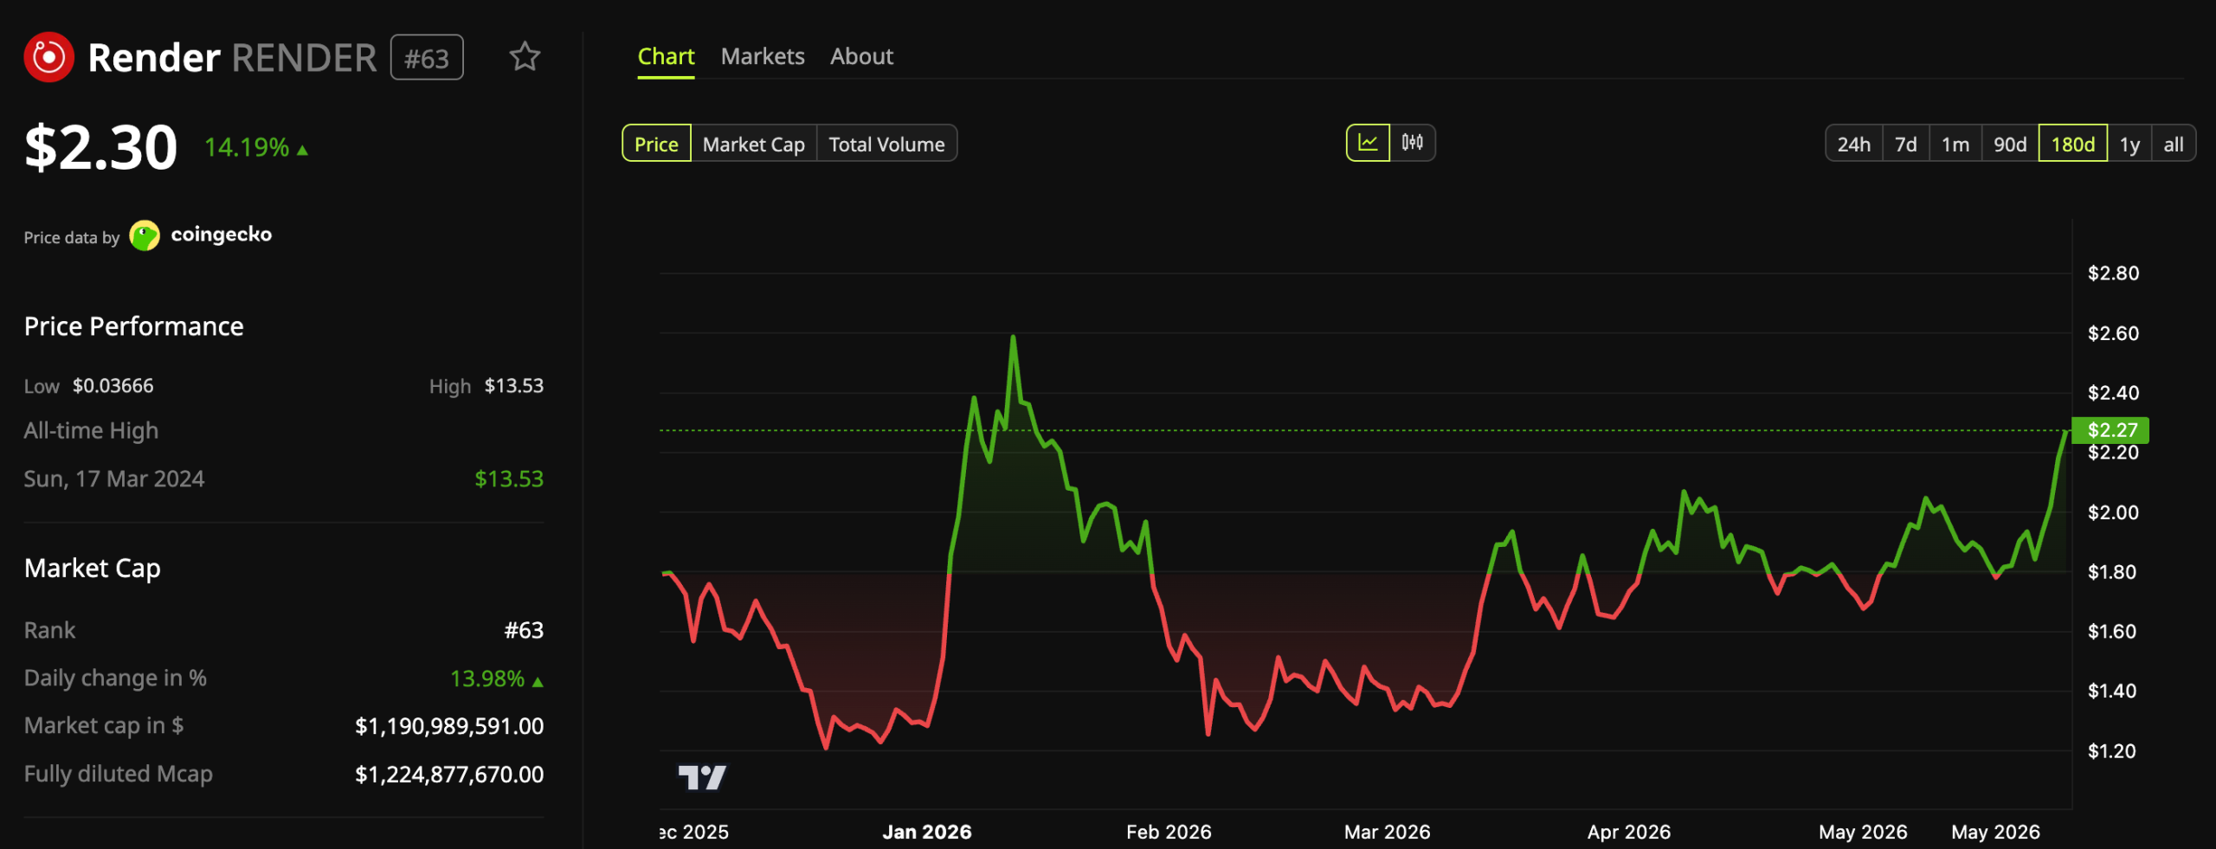Click the Market Cap section heading

93,569
